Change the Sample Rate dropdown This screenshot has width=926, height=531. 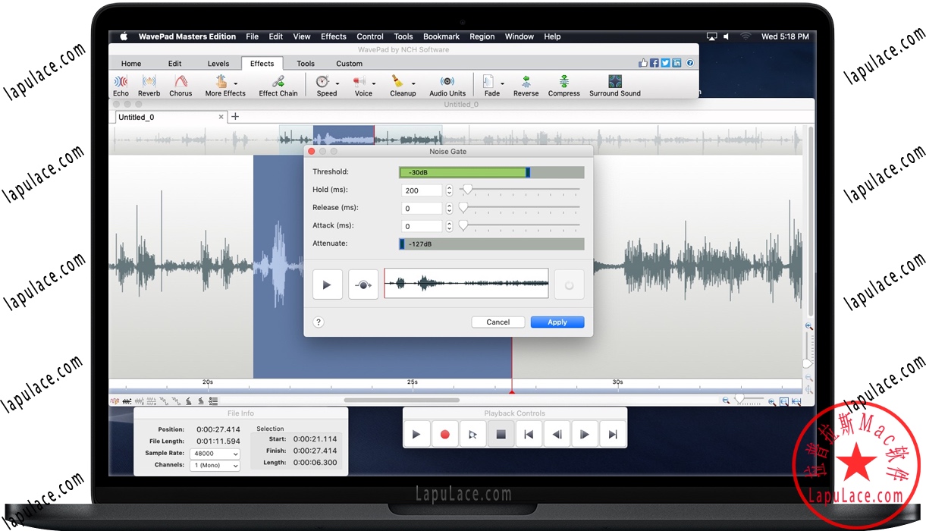215,453
